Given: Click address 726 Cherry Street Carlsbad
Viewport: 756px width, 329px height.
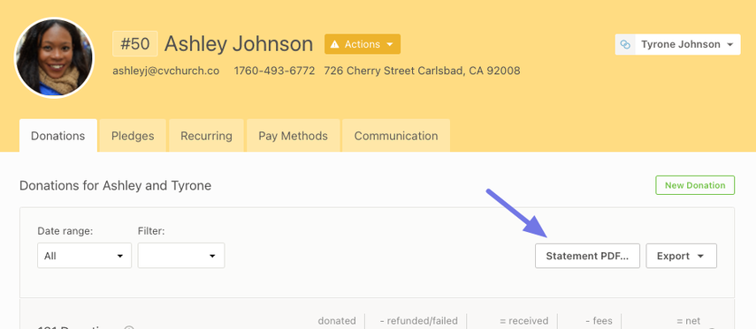Looking at the screenshot, I should pos(422,71).
